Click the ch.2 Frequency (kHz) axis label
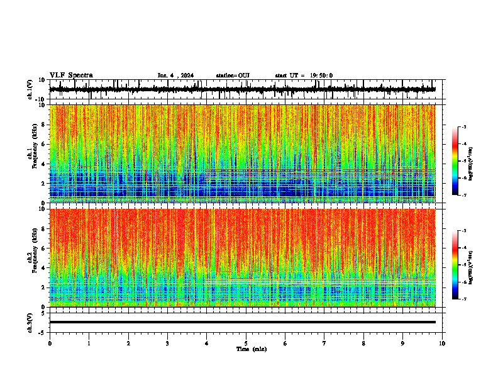 34,250
